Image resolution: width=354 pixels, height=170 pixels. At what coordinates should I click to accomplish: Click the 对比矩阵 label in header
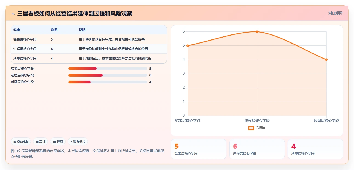click(336, 13)
